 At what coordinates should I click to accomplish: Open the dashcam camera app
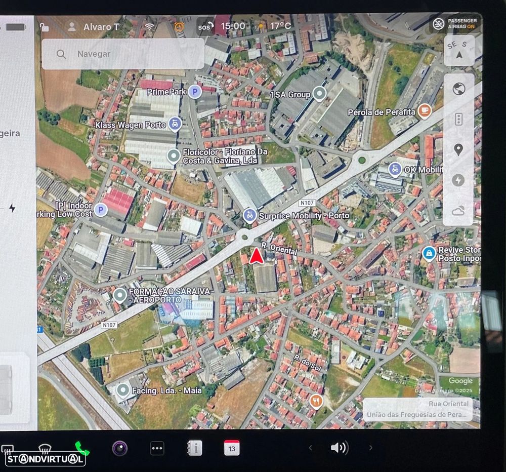[120, 448]
